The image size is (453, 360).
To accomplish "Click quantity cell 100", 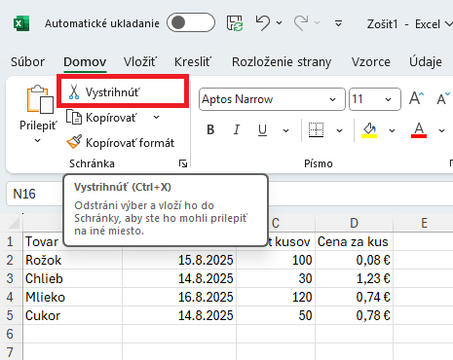I will tap(276, 260).
